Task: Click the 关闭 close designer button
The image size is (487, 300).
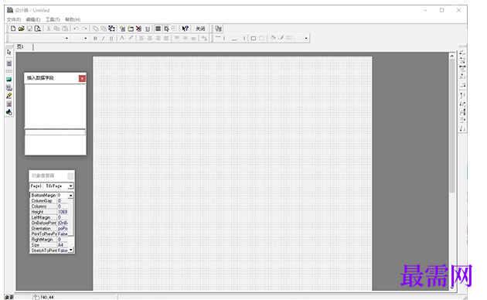Action: 200,29
